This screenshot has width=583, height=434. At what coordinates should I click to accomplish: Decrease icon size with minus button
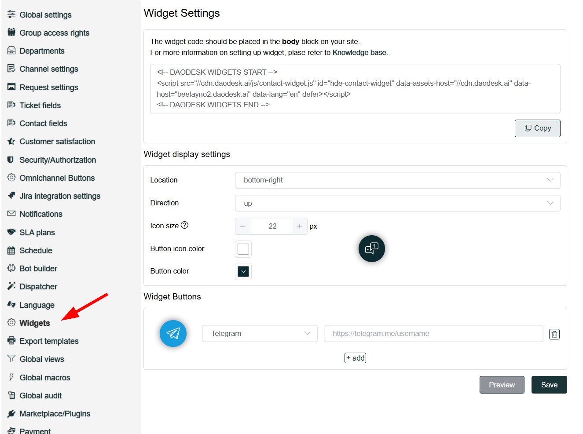[x=242, y=226]
